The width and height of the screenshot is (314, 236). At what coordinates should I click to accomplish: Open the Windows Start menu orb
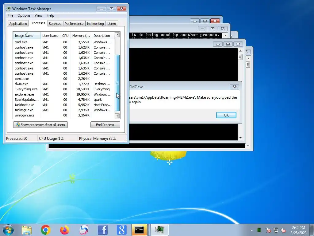click(8, 230)
